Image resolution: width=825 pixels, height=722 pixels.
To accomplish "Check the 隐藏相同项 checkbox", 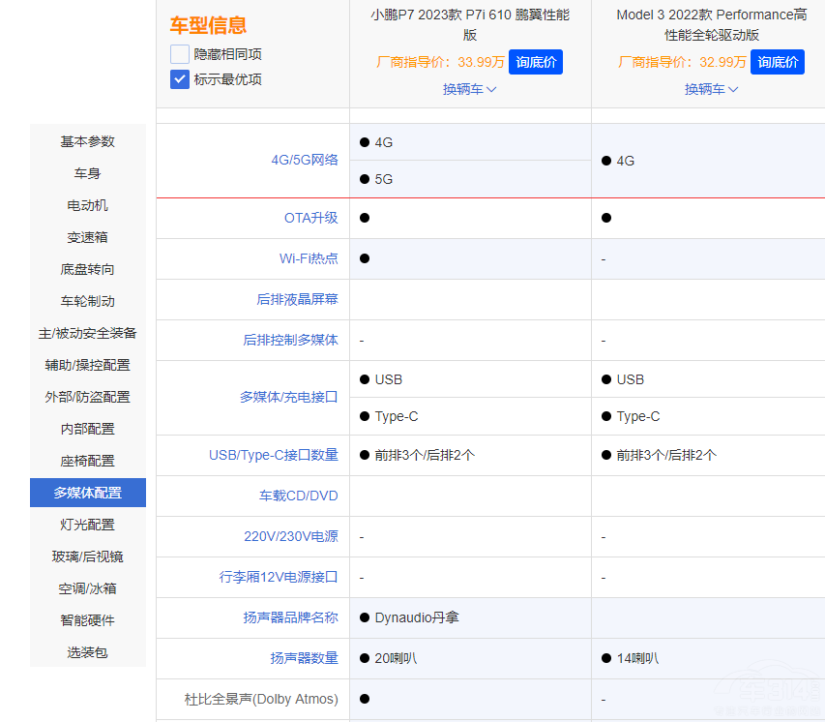I will (x=180, y=54).
